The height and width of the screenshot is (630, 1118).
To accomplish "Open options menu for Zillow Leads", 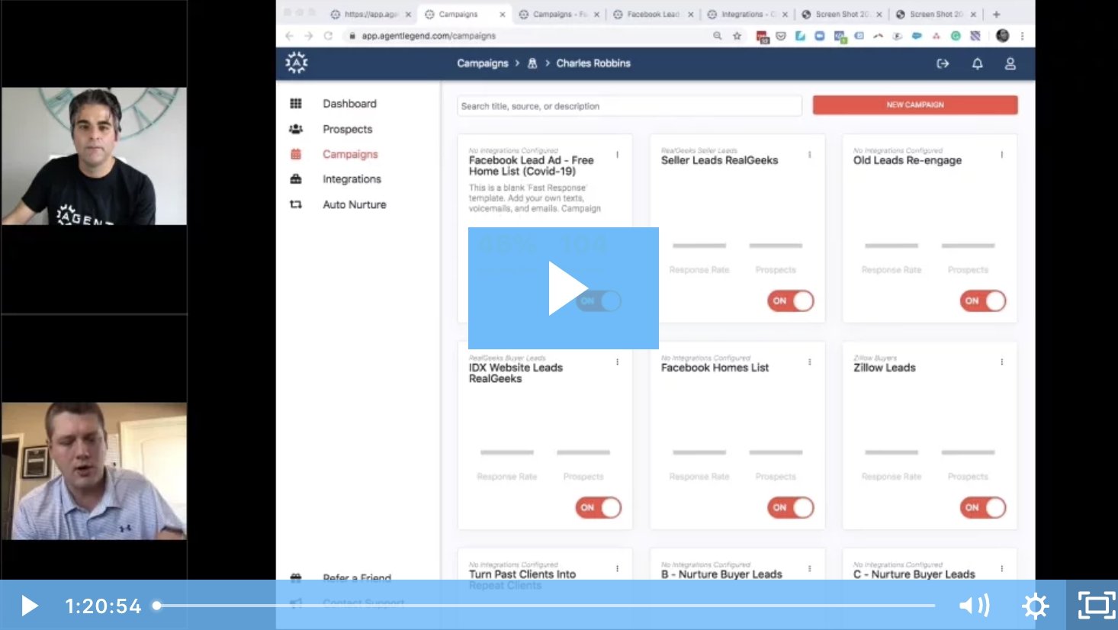I will tap(1002, 362).
